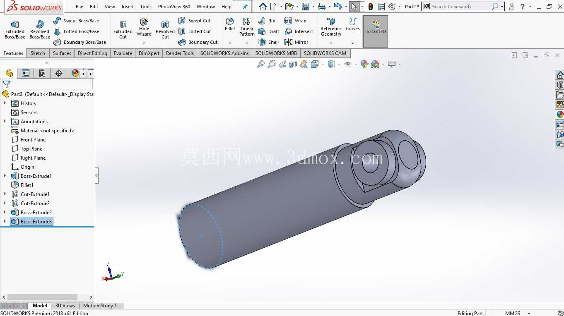Start an Extruded Cut
This screenshot has height=316, width=564.
point(123,30)
